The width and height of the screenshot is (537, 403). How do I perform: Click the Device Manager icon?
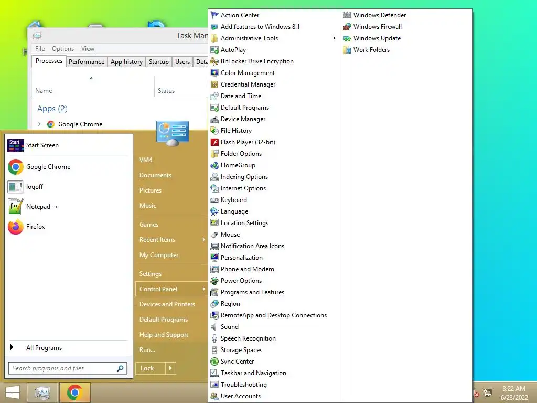214,119
